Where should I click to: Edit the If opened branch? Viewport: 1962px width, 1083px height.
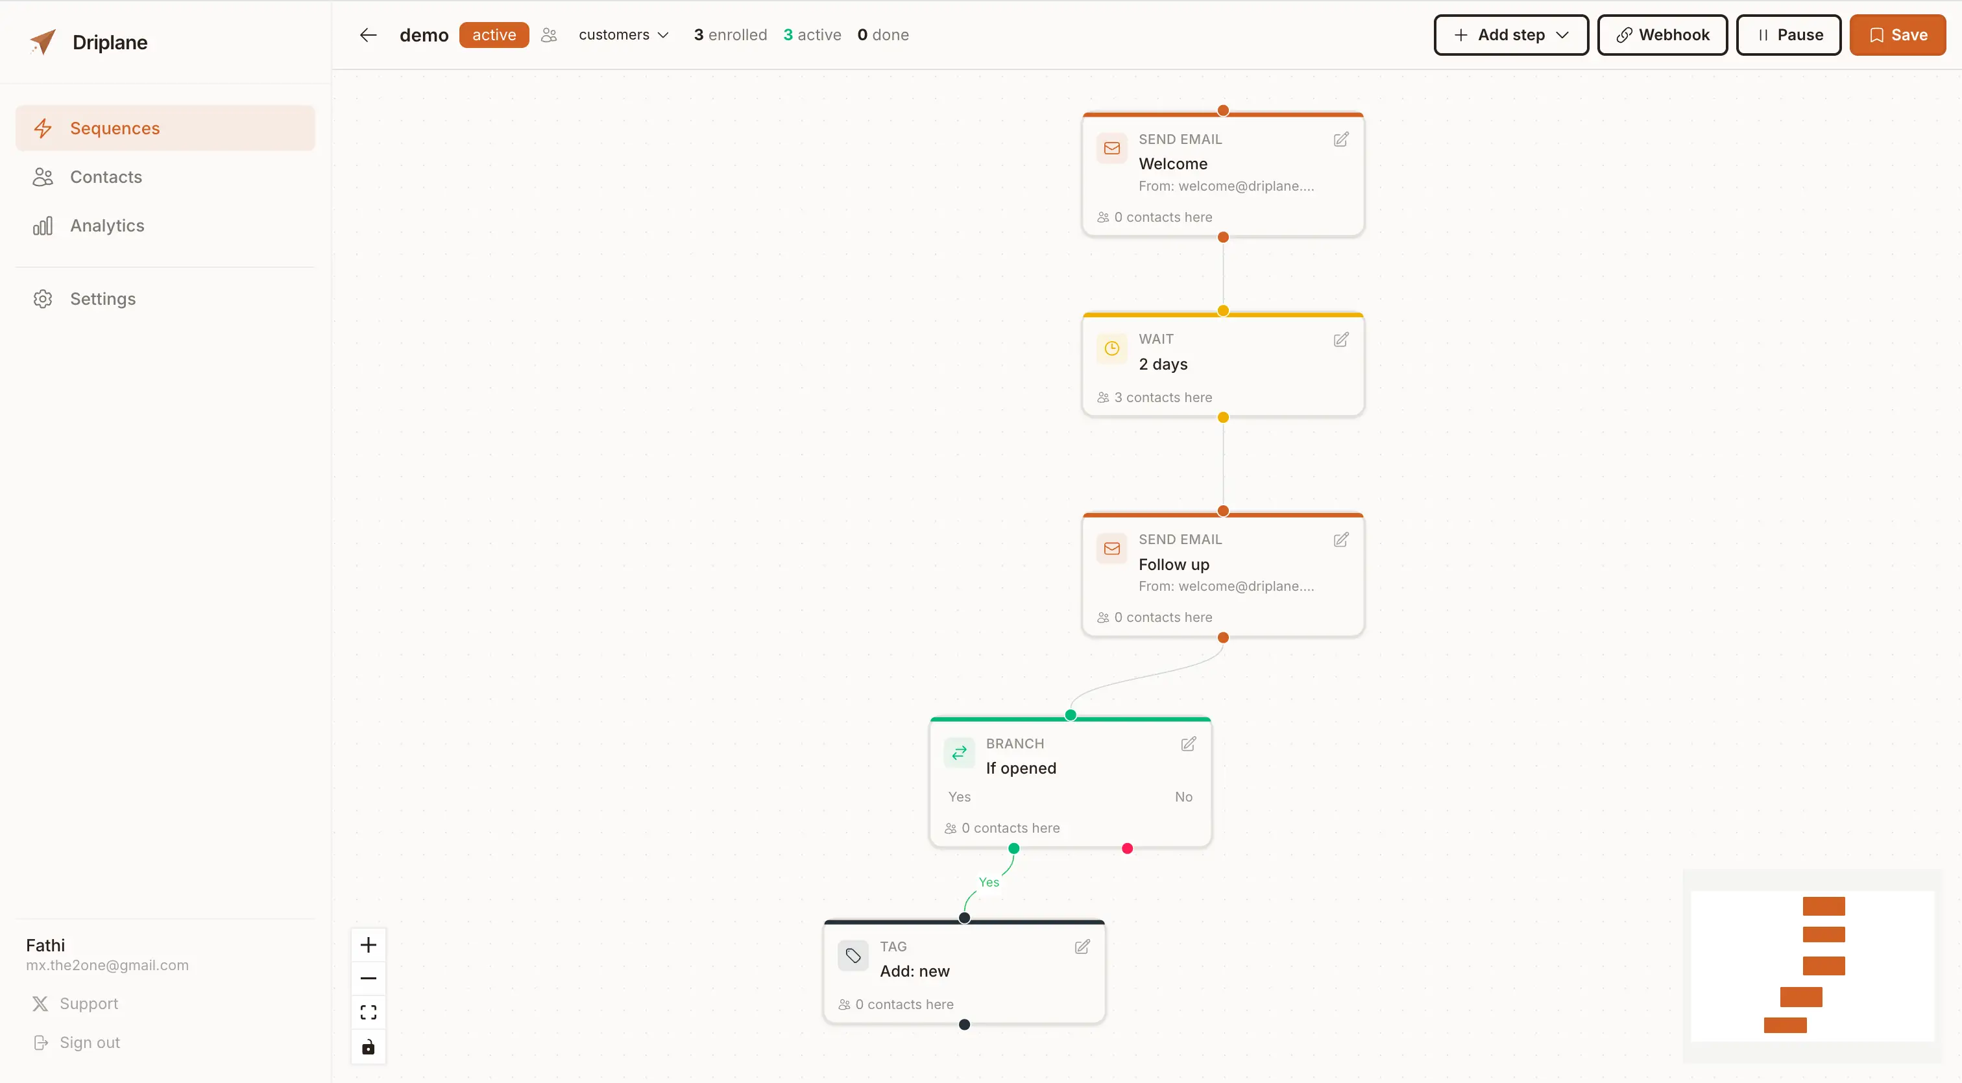[x=1188, y=744]
